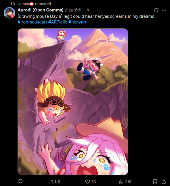170x186 pixels.
Task: Like the post with the heart icon
Action: [87, 181]
